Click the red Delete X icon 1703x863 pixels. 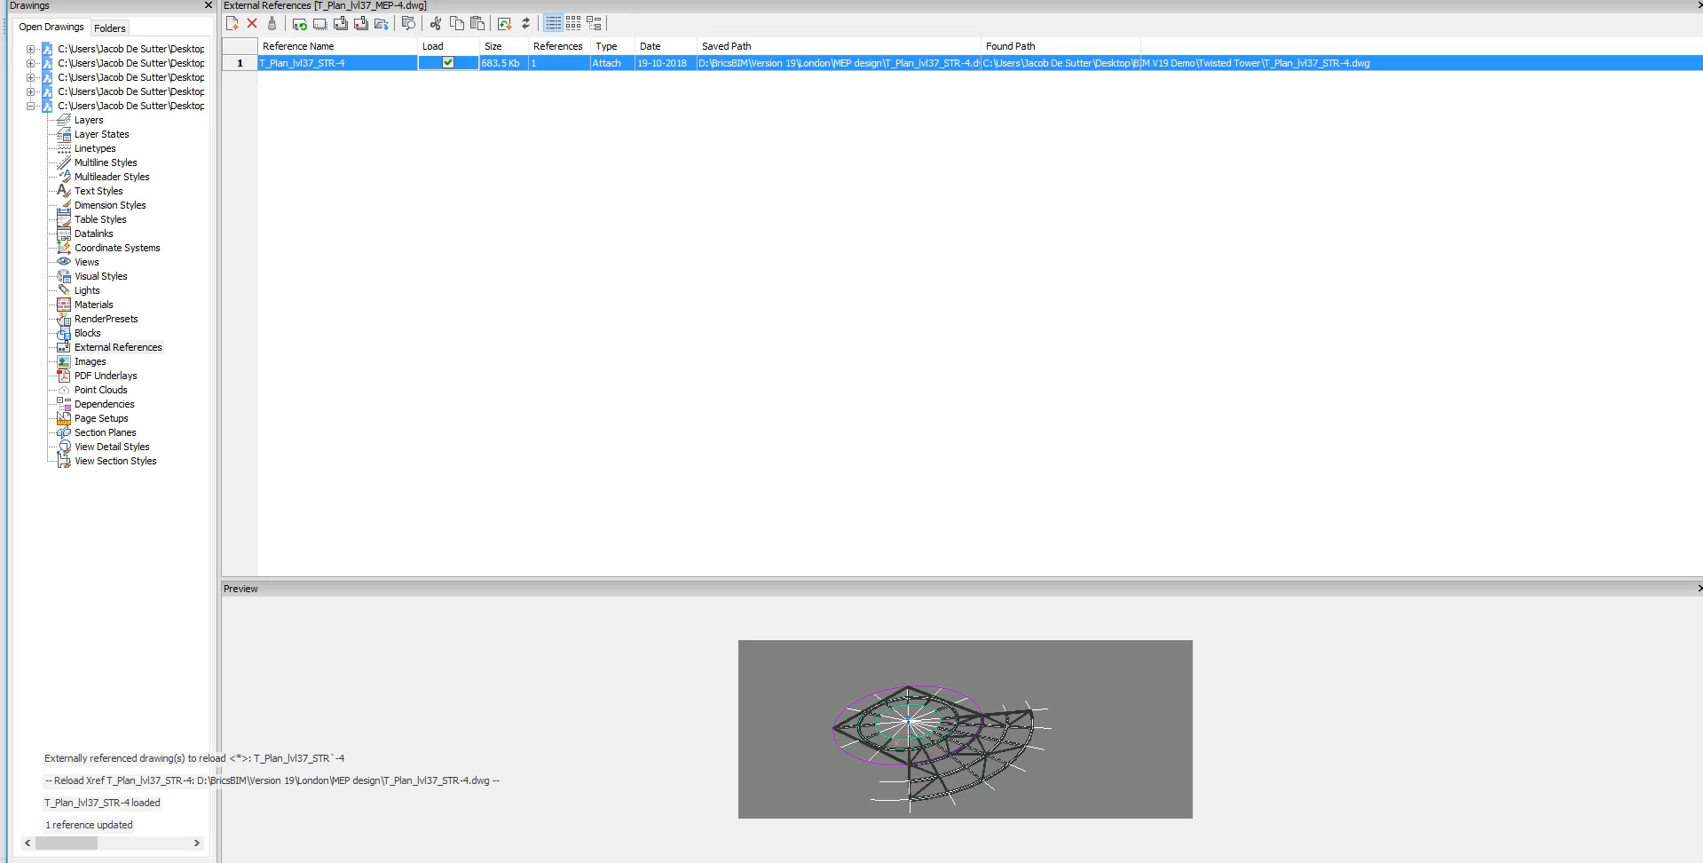point(252,24)
